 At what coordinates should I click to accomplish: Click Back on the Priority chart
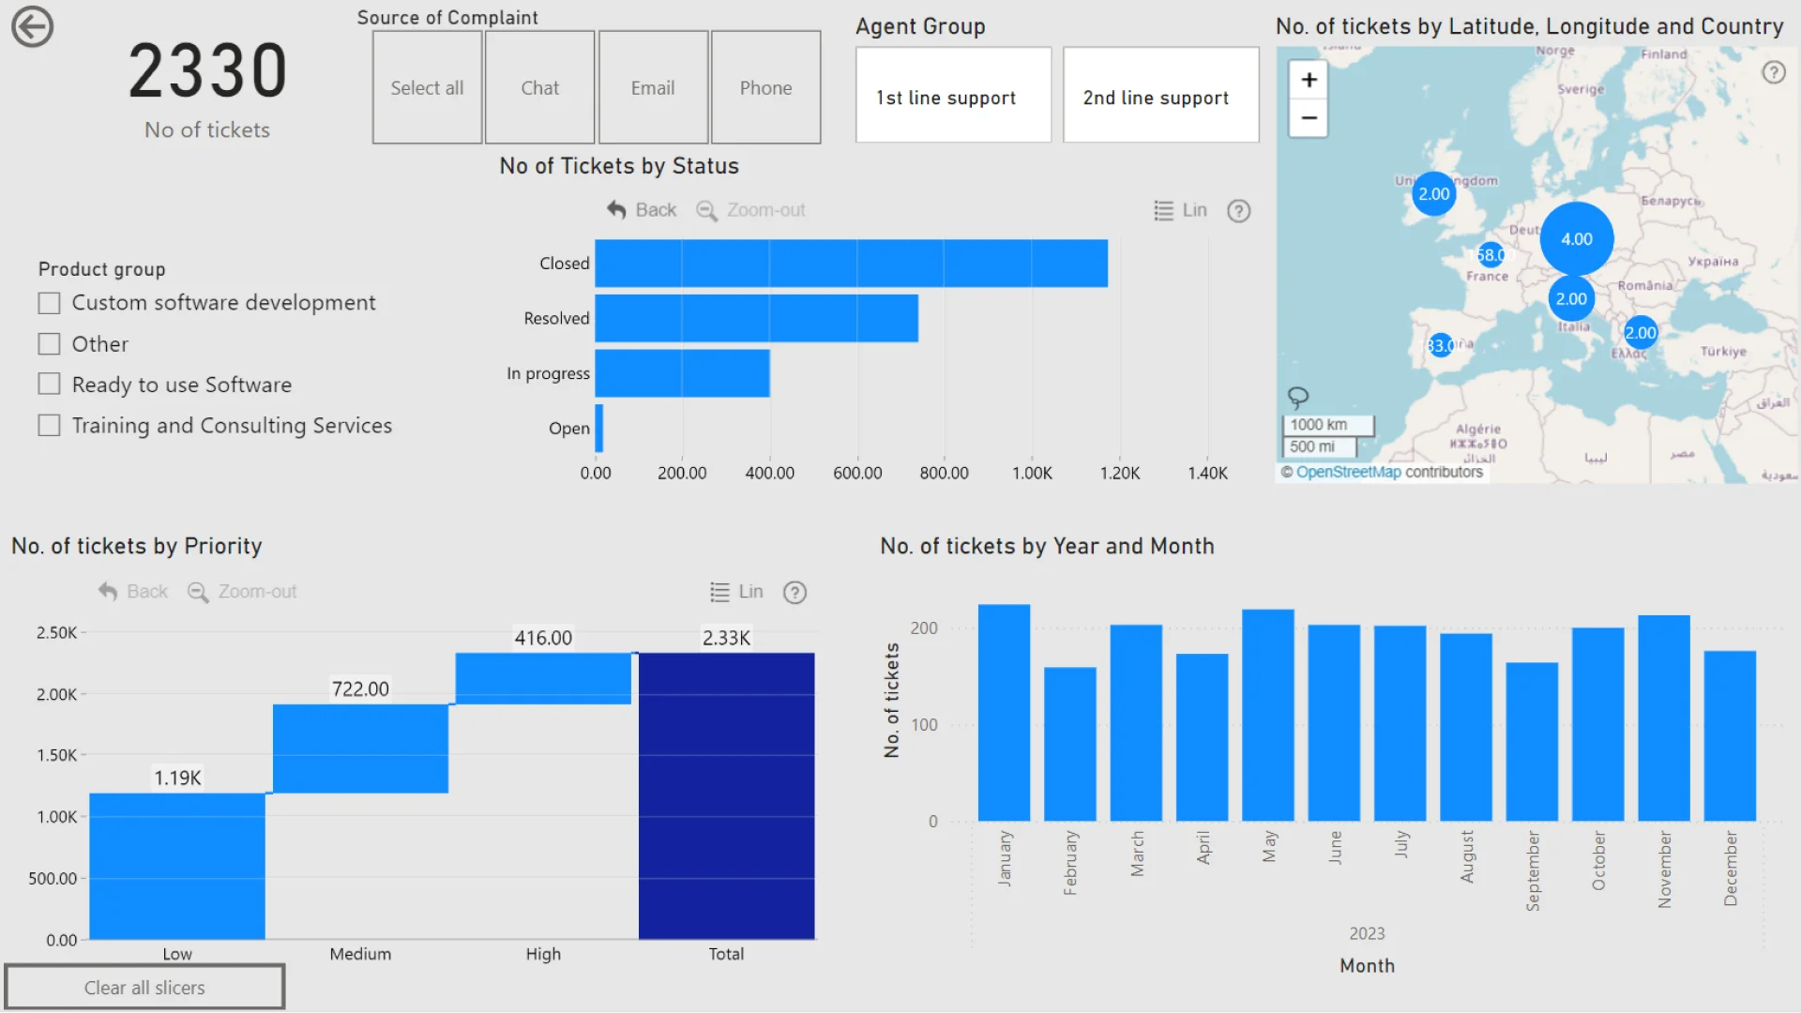pos(133,592)
